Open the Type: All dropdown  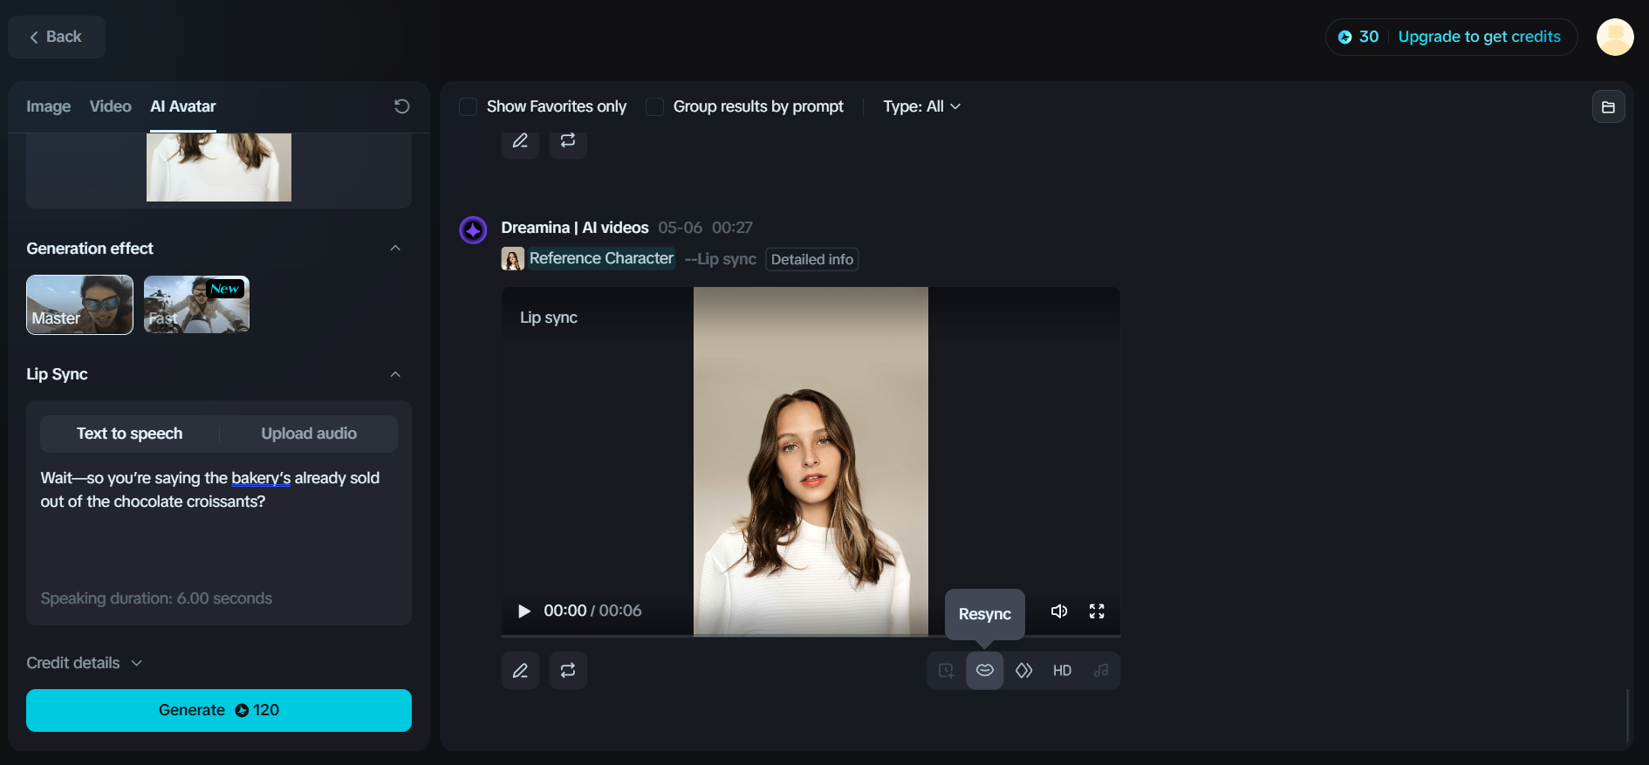(922, 106)
